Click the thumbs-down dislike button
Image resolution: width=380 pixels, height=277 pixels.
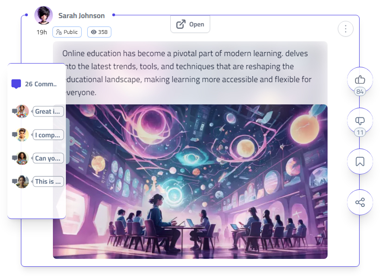[360, 121]
